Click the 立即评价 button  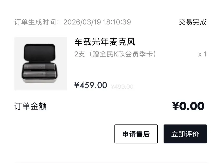click(185, 134)
